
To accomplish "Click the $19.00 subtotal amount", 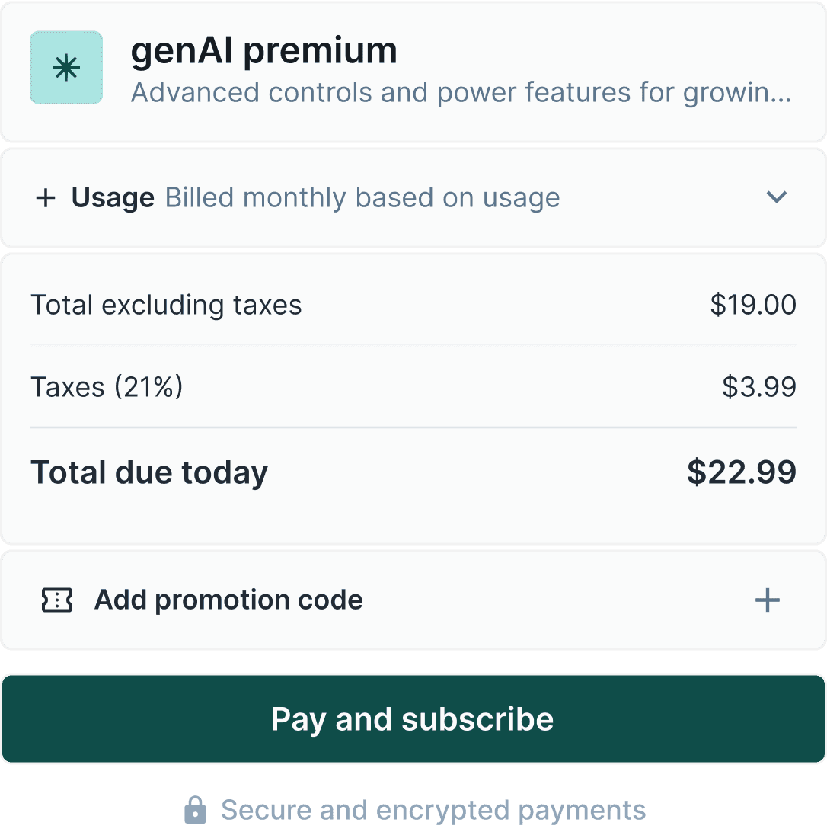I will (x=753, y=305).
